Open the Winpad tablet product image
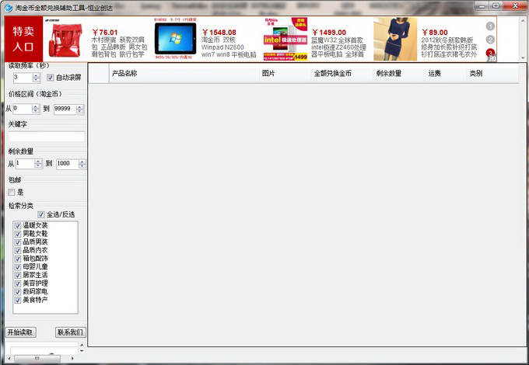 click(175, 39)
